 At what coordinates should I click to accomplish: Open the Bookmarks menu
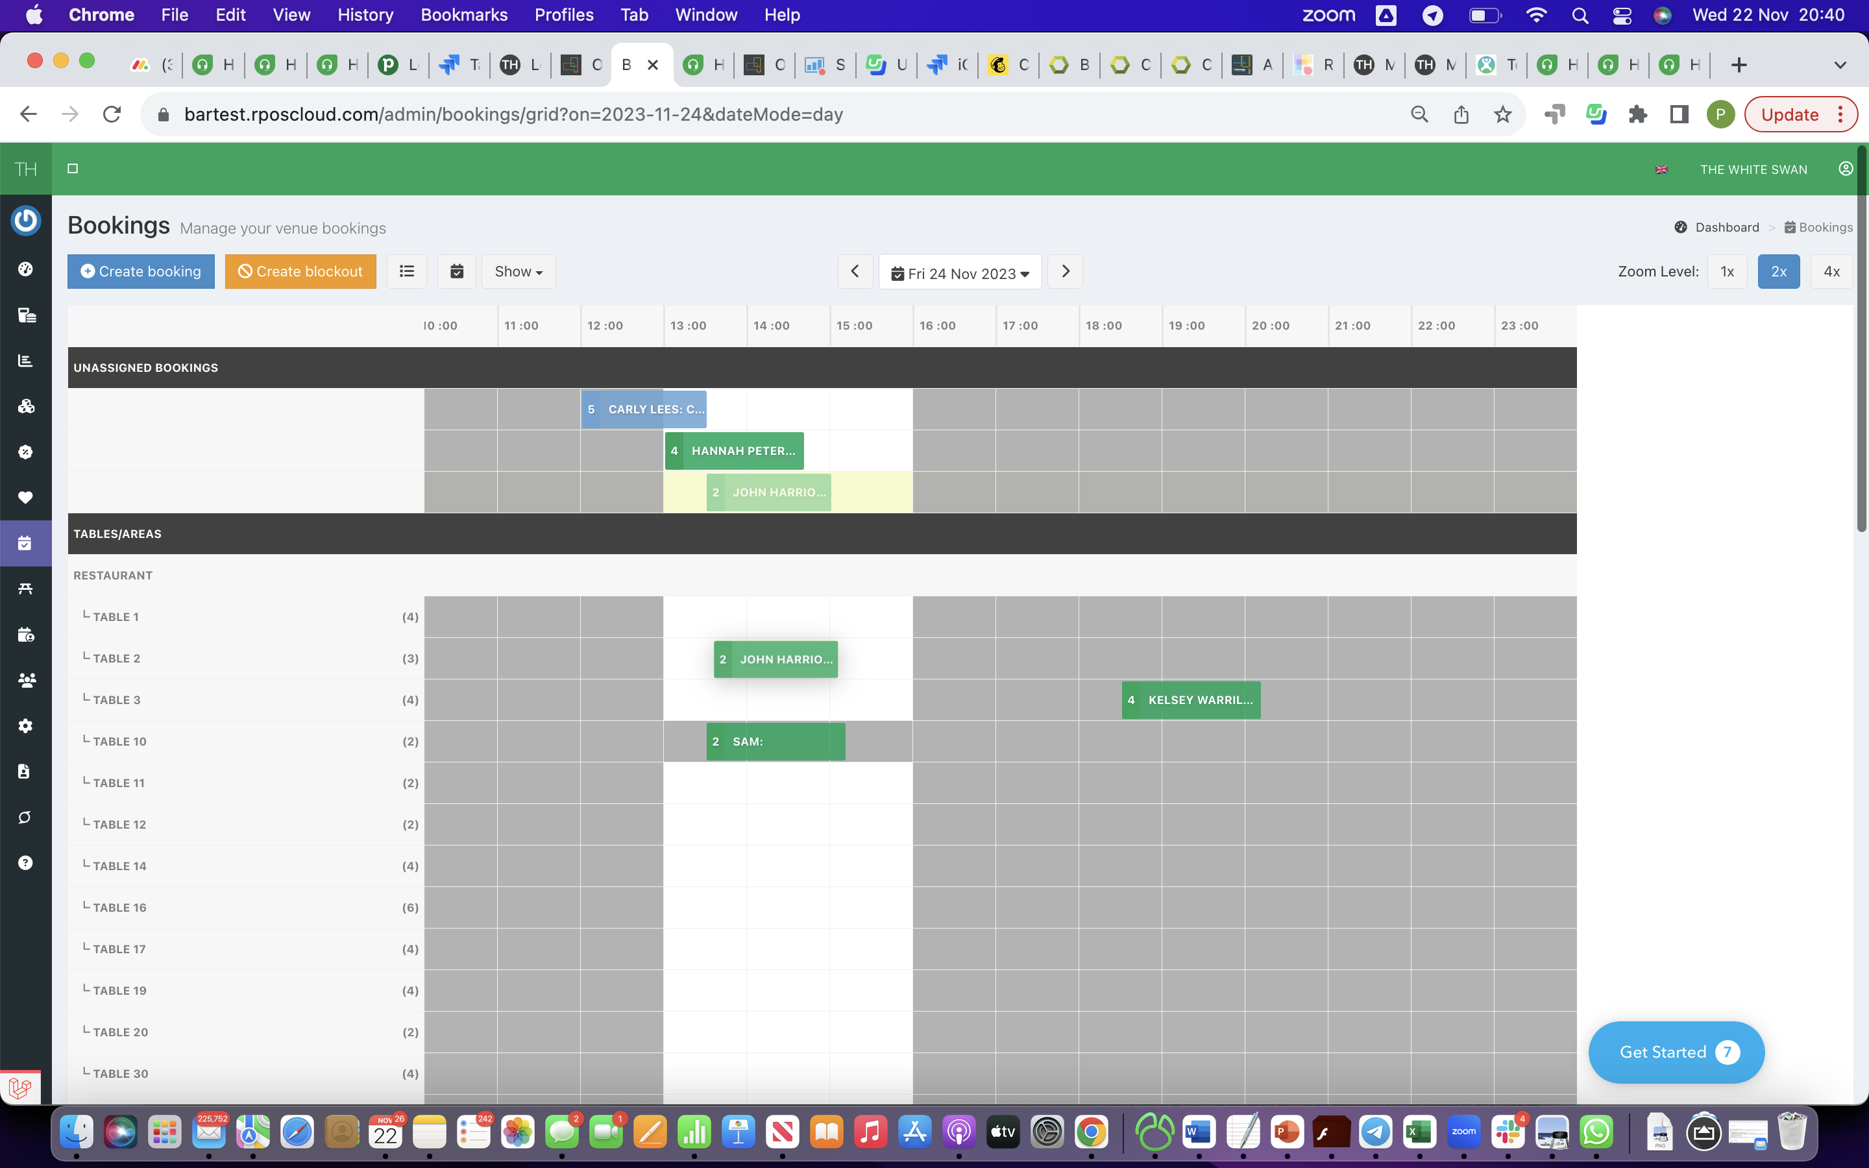click(x=463, y=15)
